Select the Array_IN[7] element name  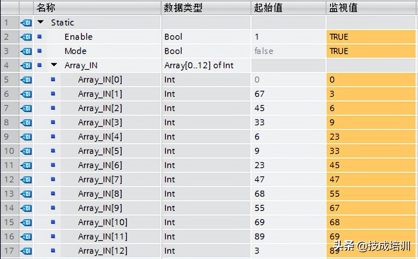tap(100, 180)
